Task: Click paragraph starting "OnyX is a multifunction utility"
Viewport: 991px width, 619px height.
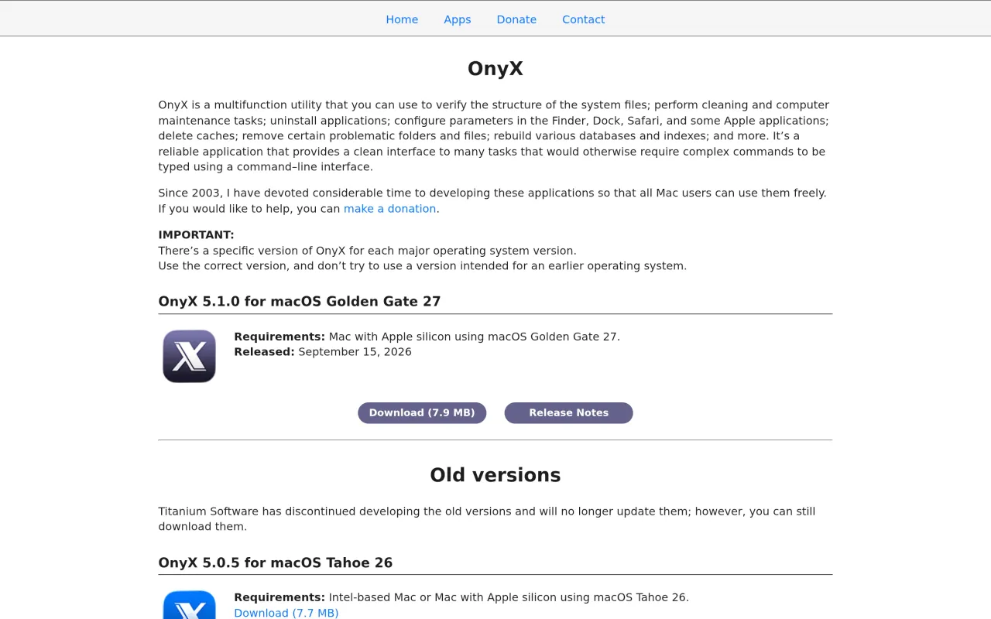Action: [x=495, y=136]
